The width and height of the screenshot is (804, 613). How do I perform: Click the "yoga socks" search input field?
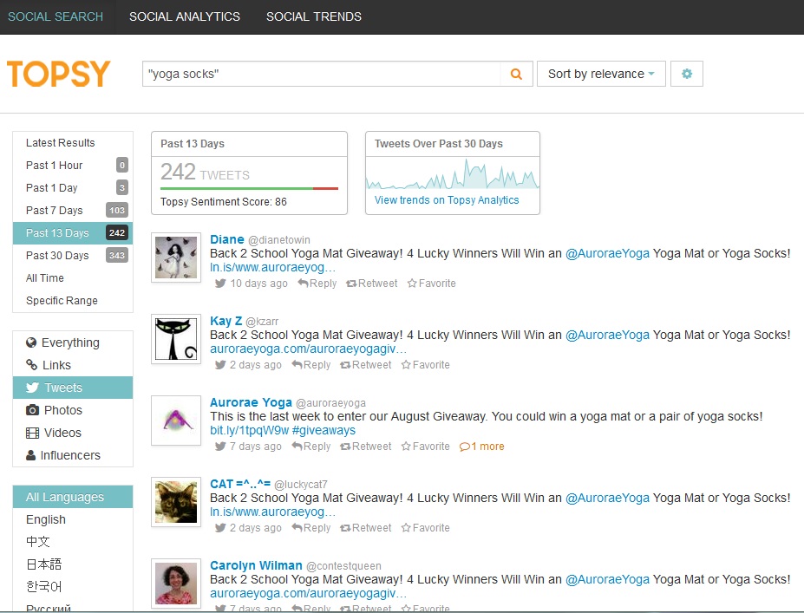pyautogui.click(x=322, y=74)
